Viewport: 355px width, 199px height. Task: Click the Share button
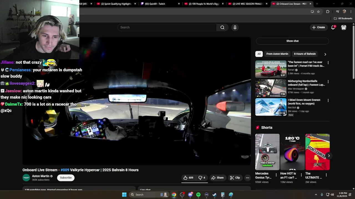tap(217, 178)
